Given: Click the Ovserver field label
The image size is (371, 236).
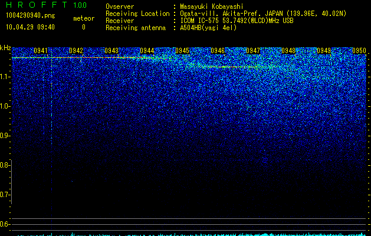Looking at the screenshot, I should 120,6.
